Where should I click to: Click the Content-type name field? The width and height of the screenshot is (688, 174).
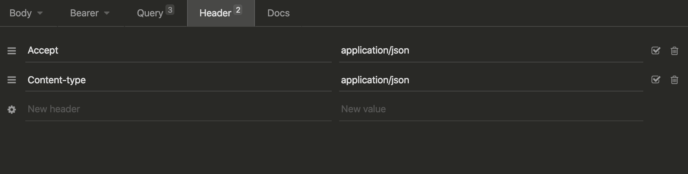[x=178, y=80]
